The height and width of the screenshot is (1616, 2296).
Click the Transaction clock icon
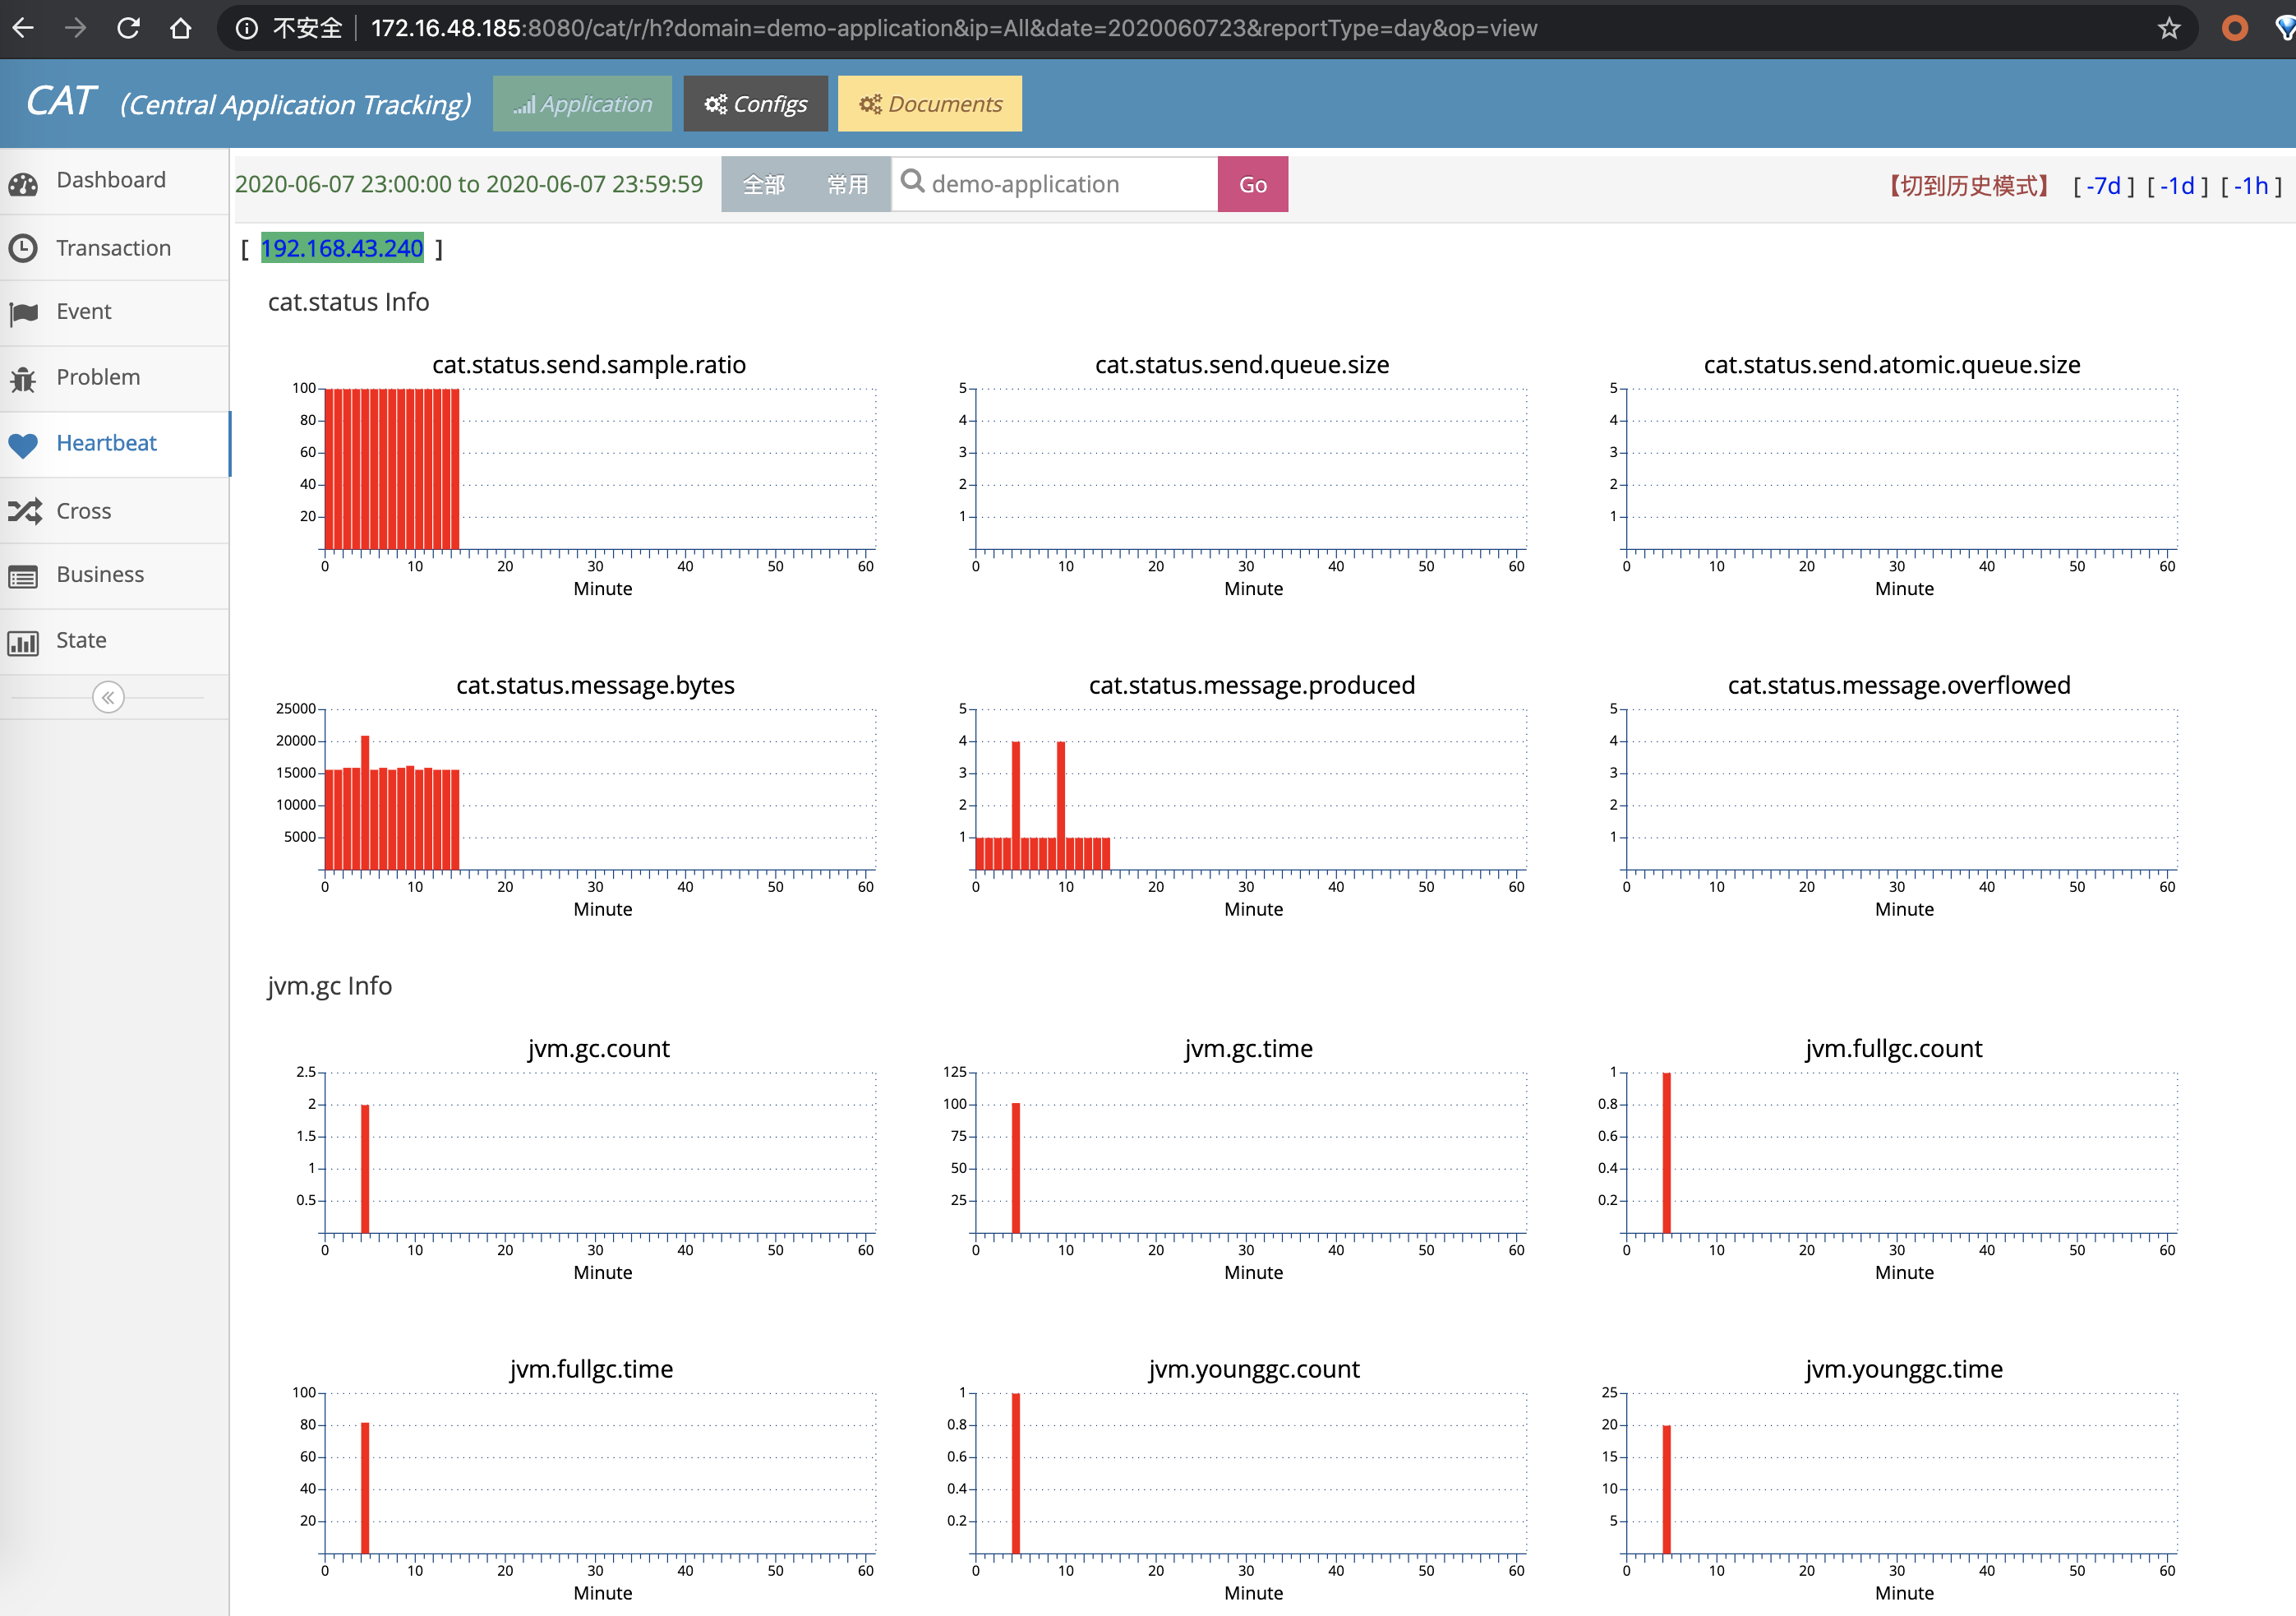[x=23, y=248]
